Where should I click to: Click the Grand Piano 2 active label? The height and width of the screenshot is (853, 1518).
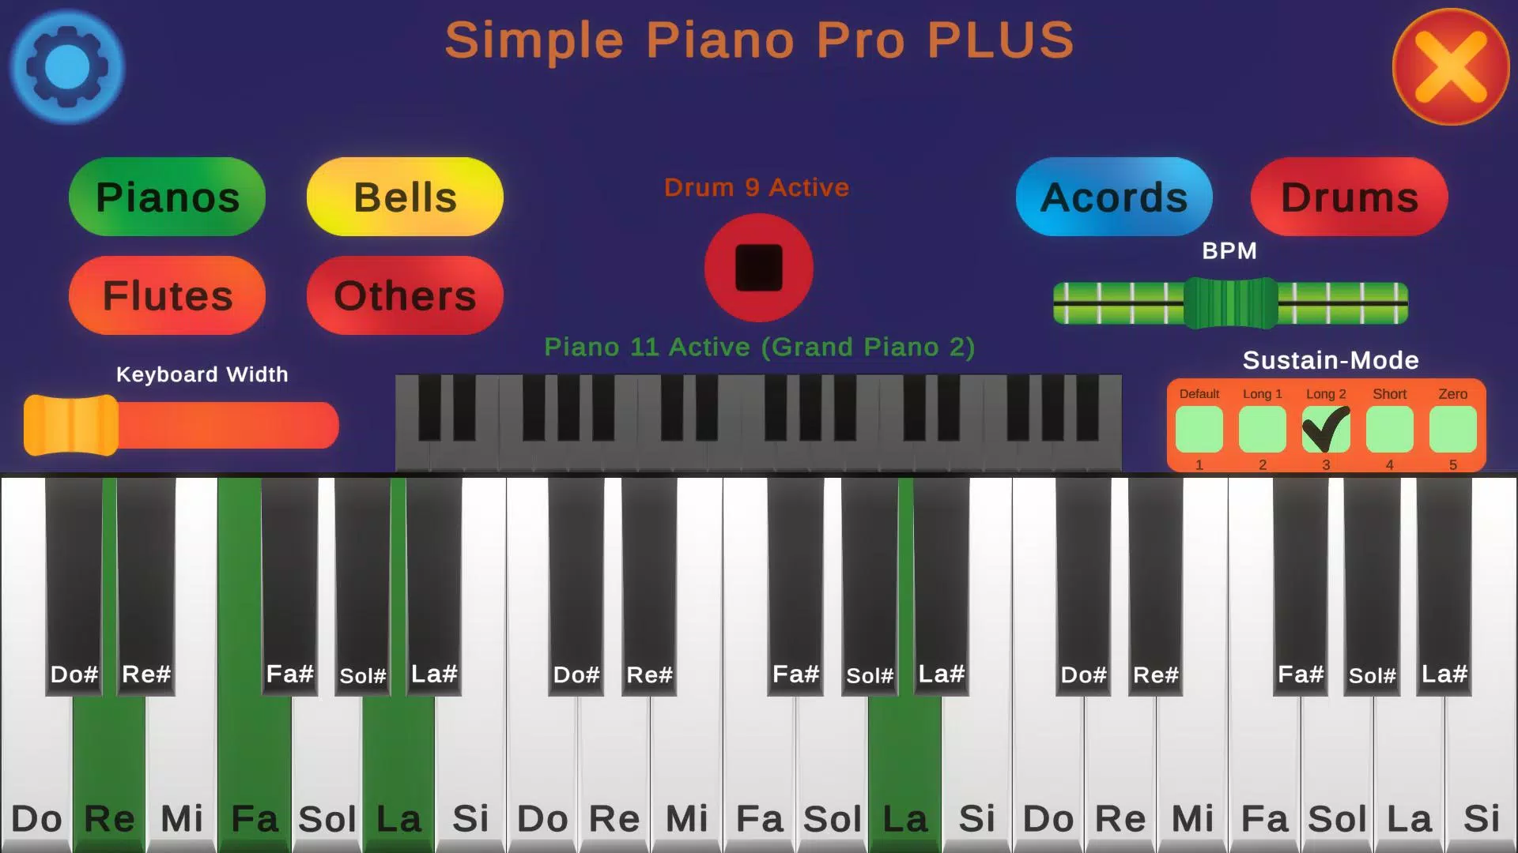click(759, 347)
